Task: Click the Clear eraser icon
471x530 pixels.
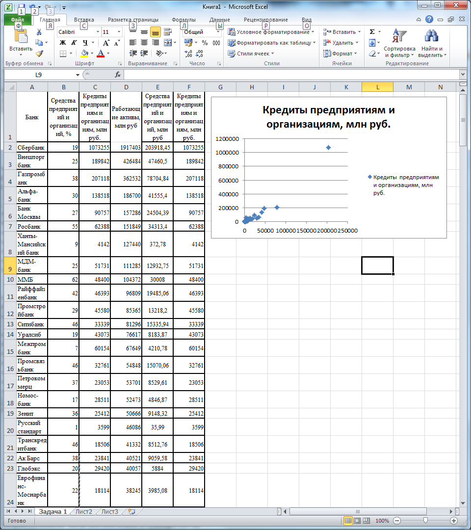Action: pyautogui.click(x=372, y=53)
